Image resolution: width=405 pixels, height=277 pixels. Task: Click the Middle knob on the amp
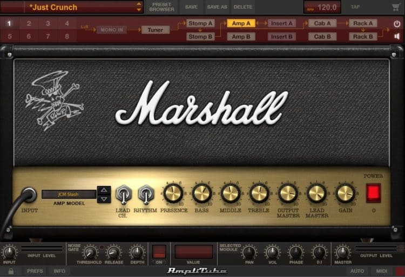pyautogui.click(x=231, y=193)
